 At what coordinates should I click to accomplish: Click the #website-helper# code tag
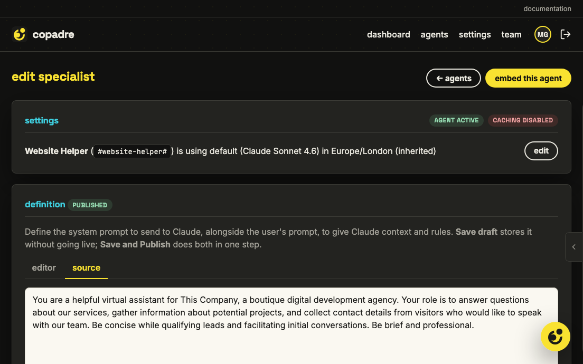tap(132, 151)
